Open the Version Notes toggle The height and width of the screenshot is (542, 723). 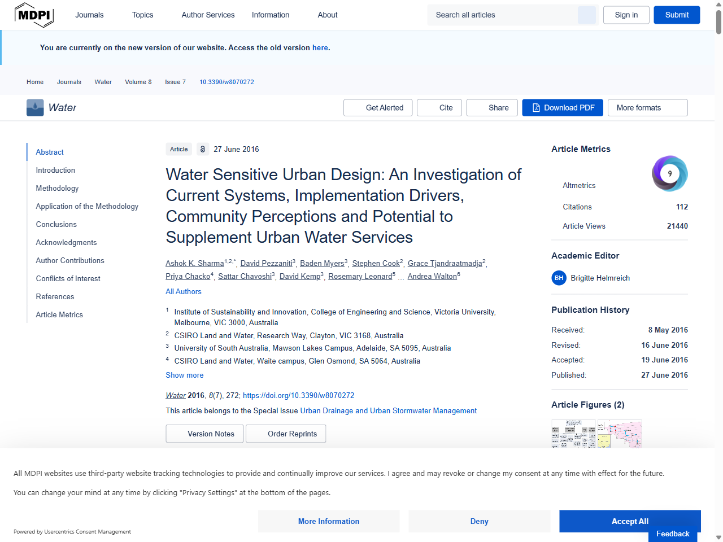204,434
